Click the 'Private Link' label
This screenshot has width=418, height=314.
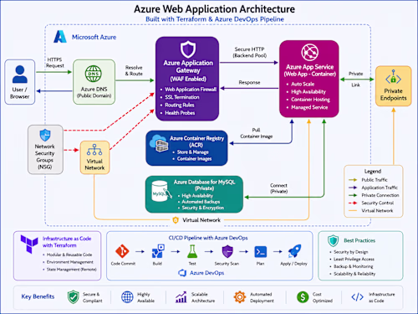(x=355, y=80)
